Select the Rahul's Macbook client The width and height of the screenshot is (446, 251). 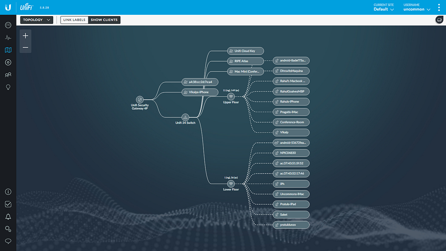click(291, 81)
